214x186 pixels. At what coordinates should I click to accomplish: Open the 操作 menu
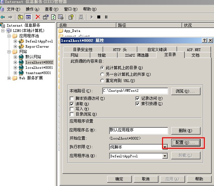point(33,9)
